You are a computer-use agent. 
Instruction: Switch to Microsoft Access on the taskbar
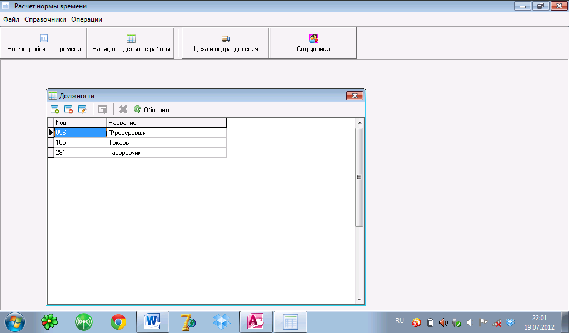[x=256, y=322]
